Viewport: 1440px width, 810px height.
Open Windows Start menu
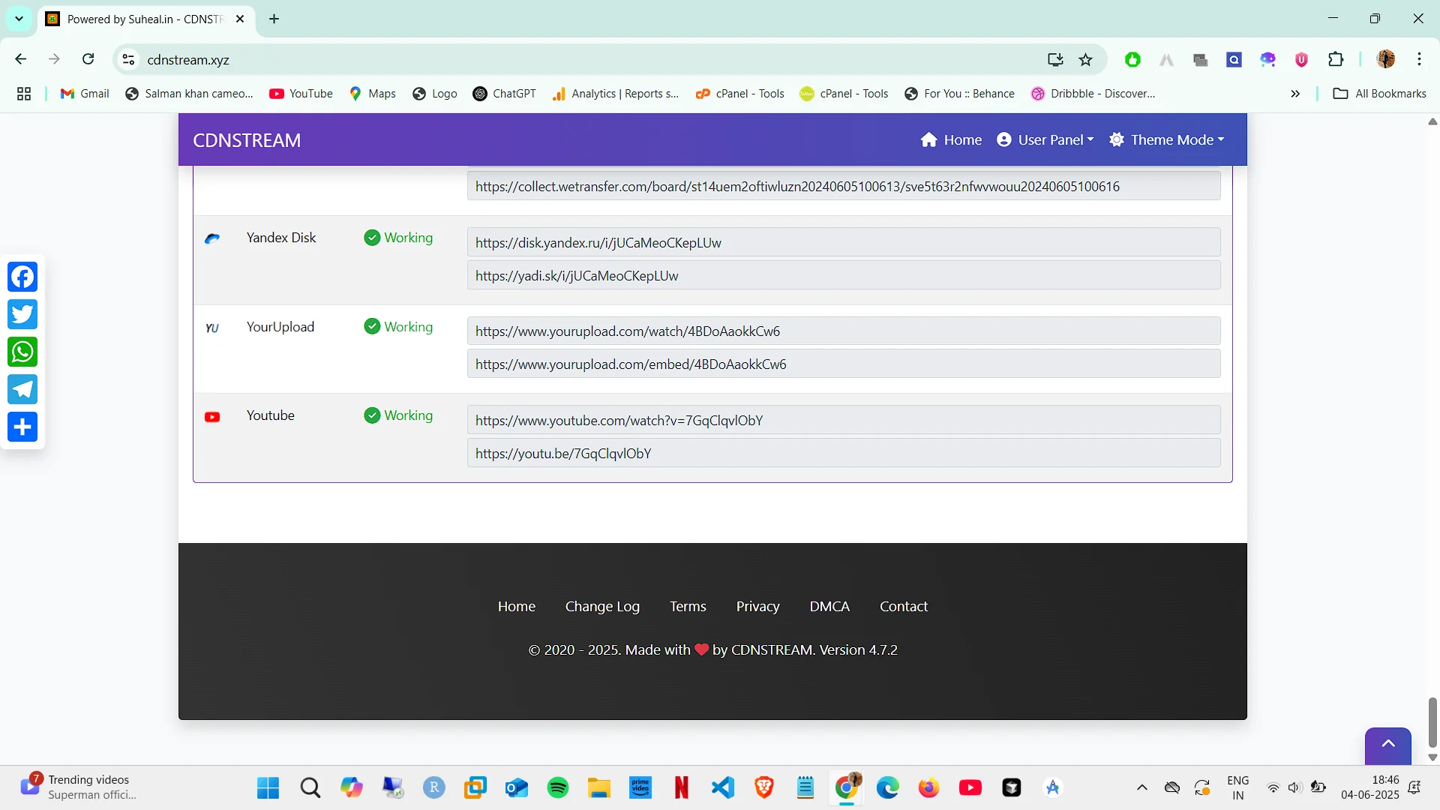(268, 787)
